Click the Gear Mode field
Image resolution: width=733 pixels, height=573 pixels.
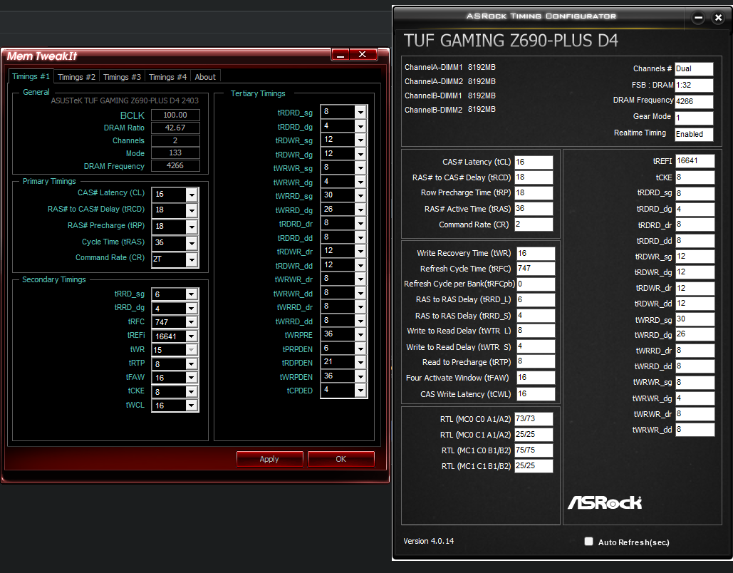(694, 118)
